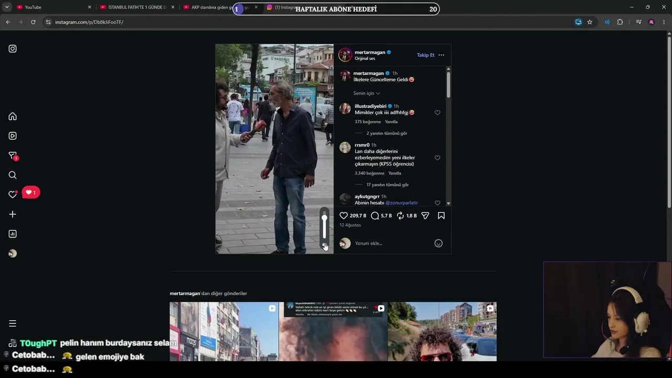
Task: Click the Create plus icon in sidebar
Action: coord(13,214)
